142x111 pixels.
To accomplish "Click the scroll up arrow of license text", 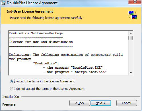I will pyautogui.click(x=131, y=33).
